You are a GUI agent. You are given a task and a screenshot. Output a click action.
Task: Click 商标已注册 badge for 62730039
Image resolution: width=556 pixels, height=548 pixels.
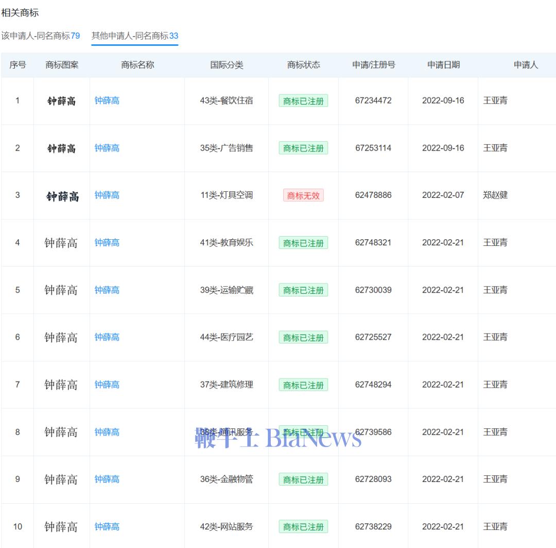[303, 290]
